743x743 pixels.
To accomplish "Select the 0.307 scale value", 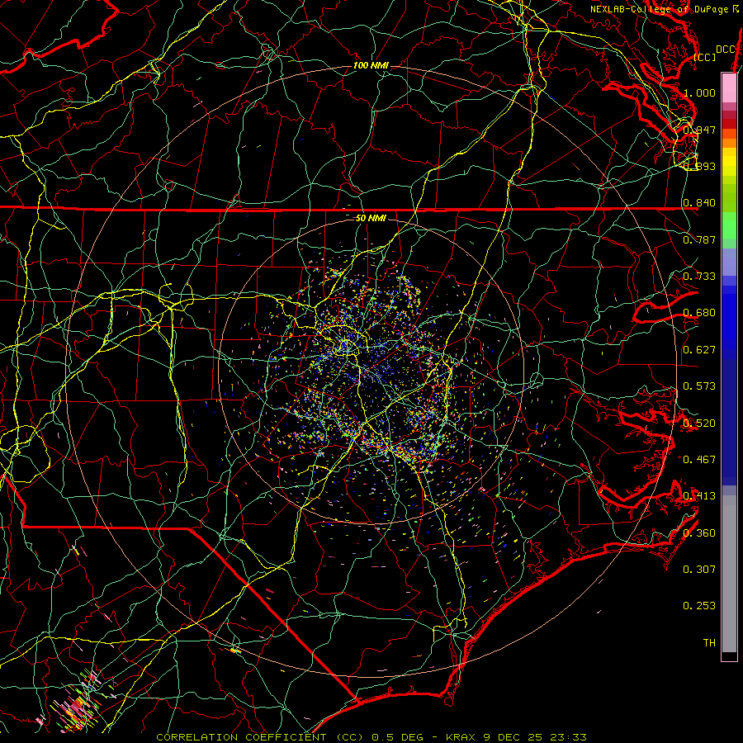I will pos(699,570).
